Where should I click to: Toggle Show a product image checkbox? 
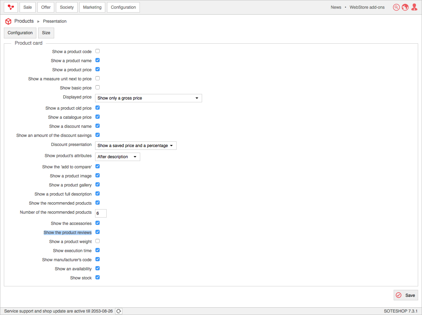tap(98, 175)
